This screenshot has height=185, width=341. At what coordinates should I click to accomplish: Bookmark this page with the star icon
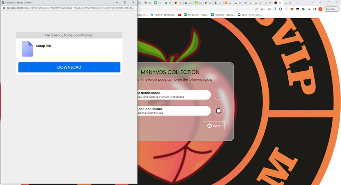pyautogui.click(x=262, y=9)
